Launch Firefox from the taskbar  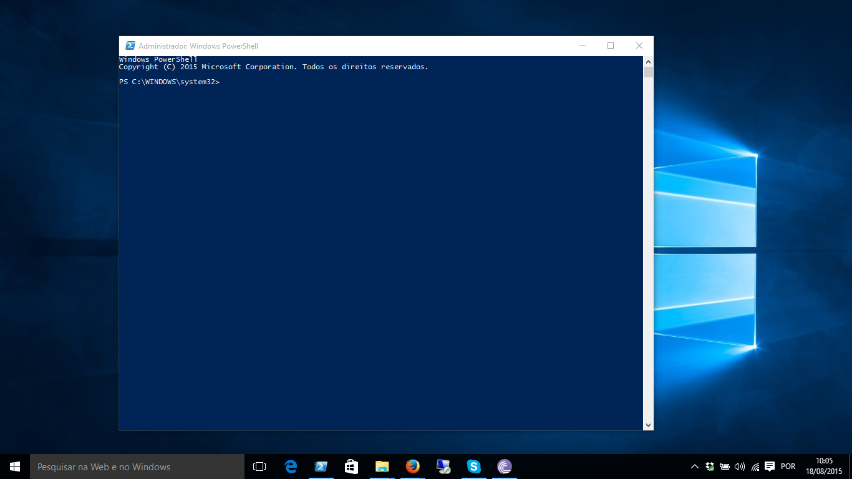(x=412, y=467)
